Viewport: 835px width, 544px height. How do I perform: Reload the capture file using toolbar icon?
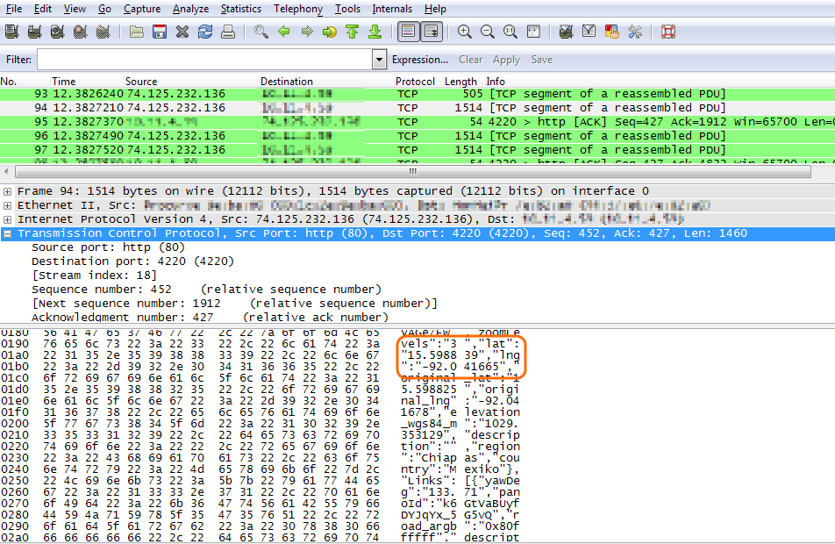click(x=205, y=32)
